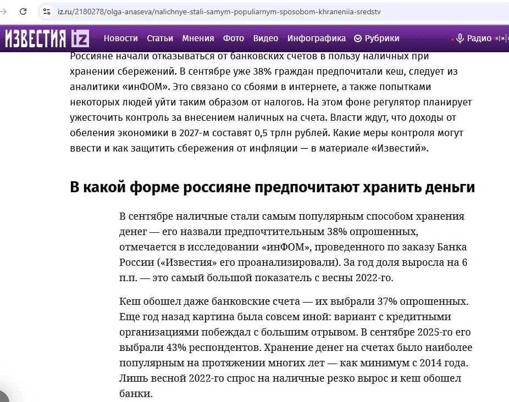Launch the Радио player link
The width and height of the screenshot is (509, 402).
click(x=474, y=38)
